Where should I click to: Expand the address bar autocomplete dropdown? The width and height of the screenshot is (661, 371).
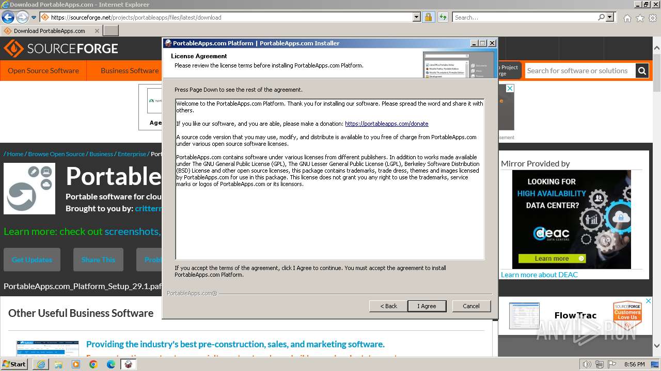pos(417,17)
